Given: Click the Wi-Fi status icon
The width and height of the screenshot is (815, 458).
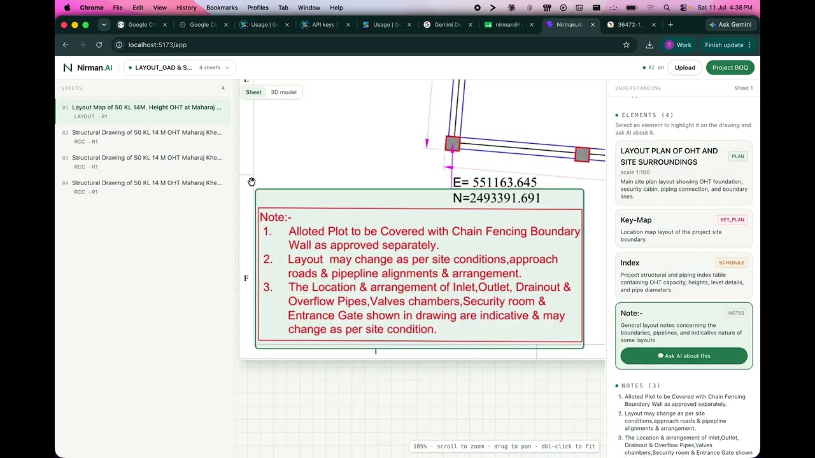Looking at the screenshot, I should click(650, 8).
